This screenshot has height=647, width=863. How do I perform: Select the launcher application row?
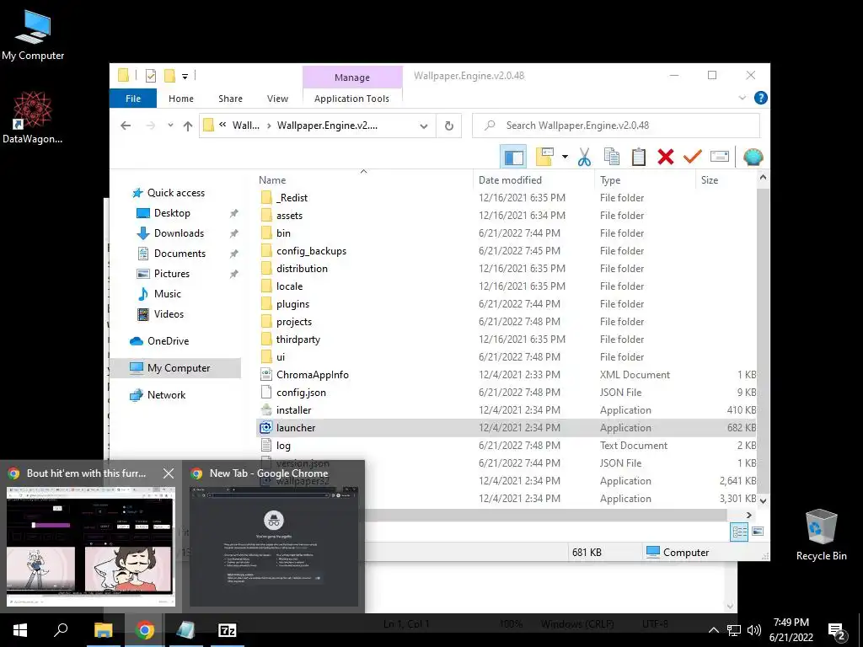click(507, 427)
